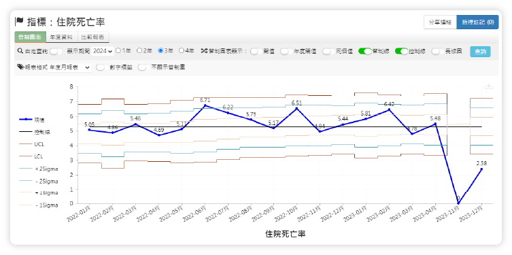This screenshot has height=255, width=512.
Task: Toggle the +1Sigma legend entry
Action: coord(39,193)
